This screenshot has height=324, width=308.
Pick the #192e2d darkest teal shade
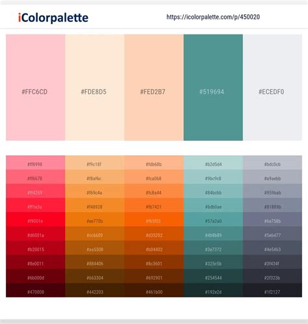[213, 290]
